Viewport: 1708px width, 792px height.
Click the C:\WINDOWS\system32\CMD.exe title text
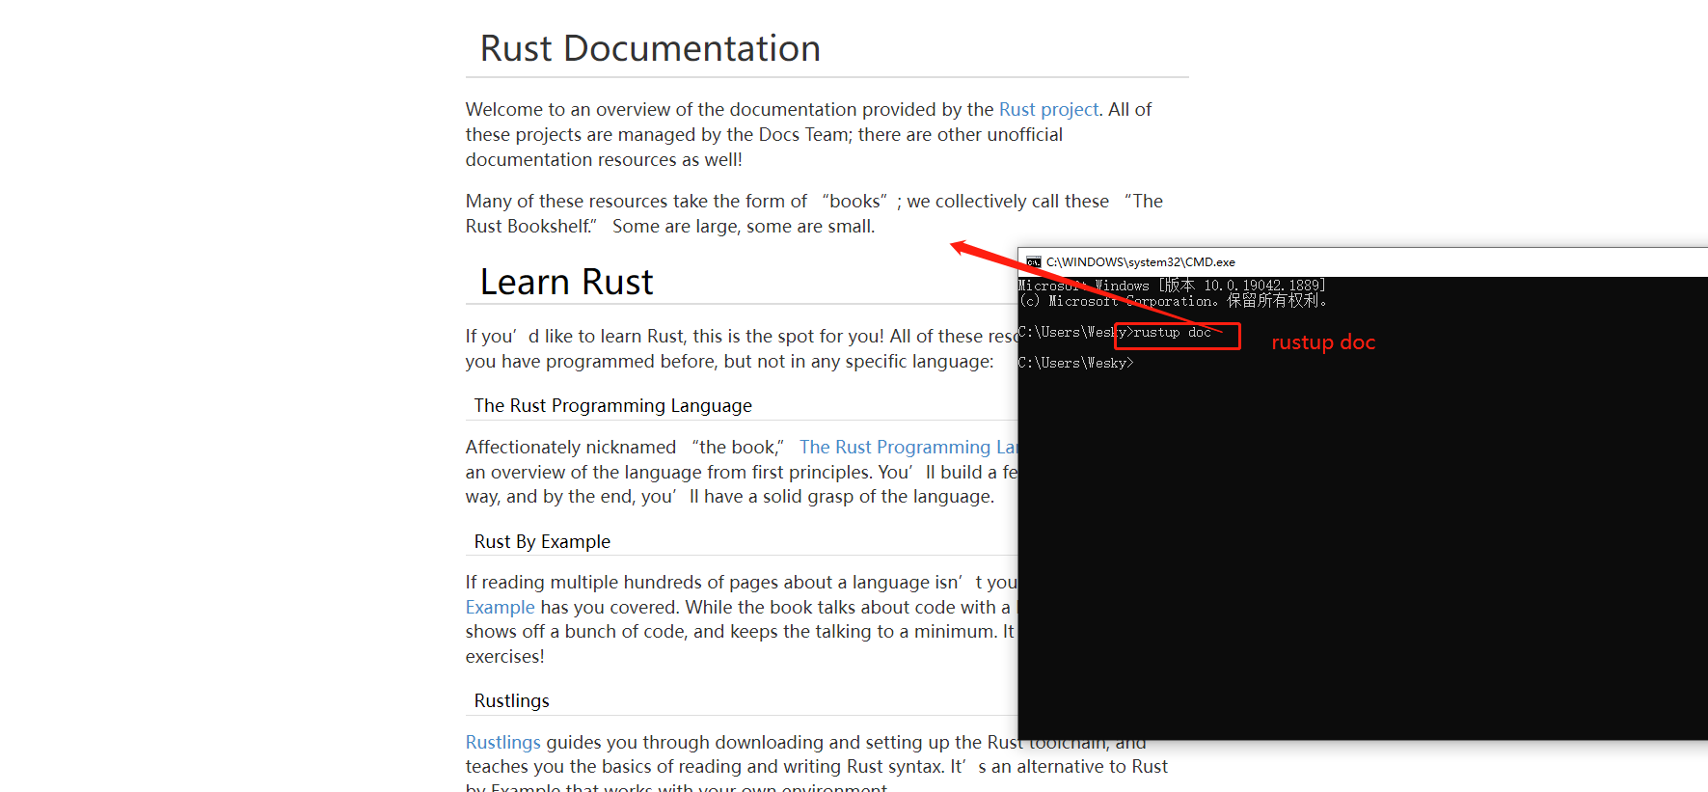click(1140, 262)
